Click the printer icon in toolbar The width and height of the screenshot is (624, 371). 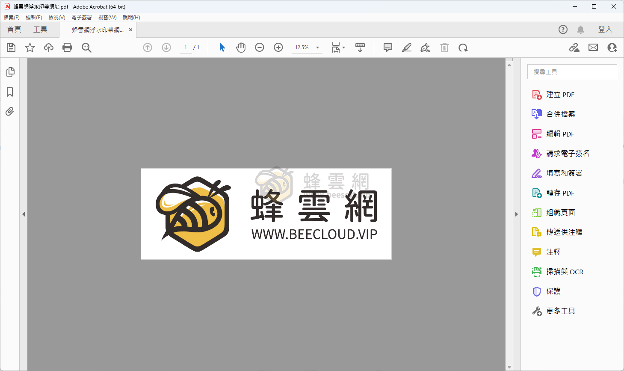[x=67, y=47]
